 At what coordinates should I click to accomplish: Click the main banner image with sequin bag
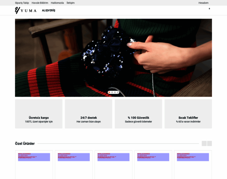click(x=113, y=58)
